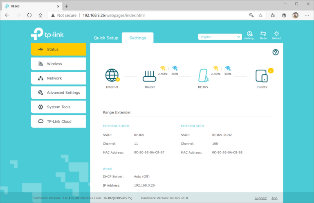This screenshot has height=203, width=314.
Task: Click the Extended 5GHz heading
Action: 193,126
